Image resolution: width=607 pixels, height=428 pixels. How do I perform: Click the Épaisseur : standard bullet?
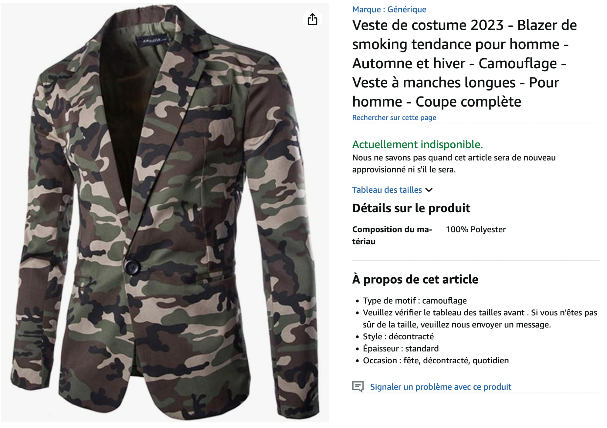click(x=401, y=348)
